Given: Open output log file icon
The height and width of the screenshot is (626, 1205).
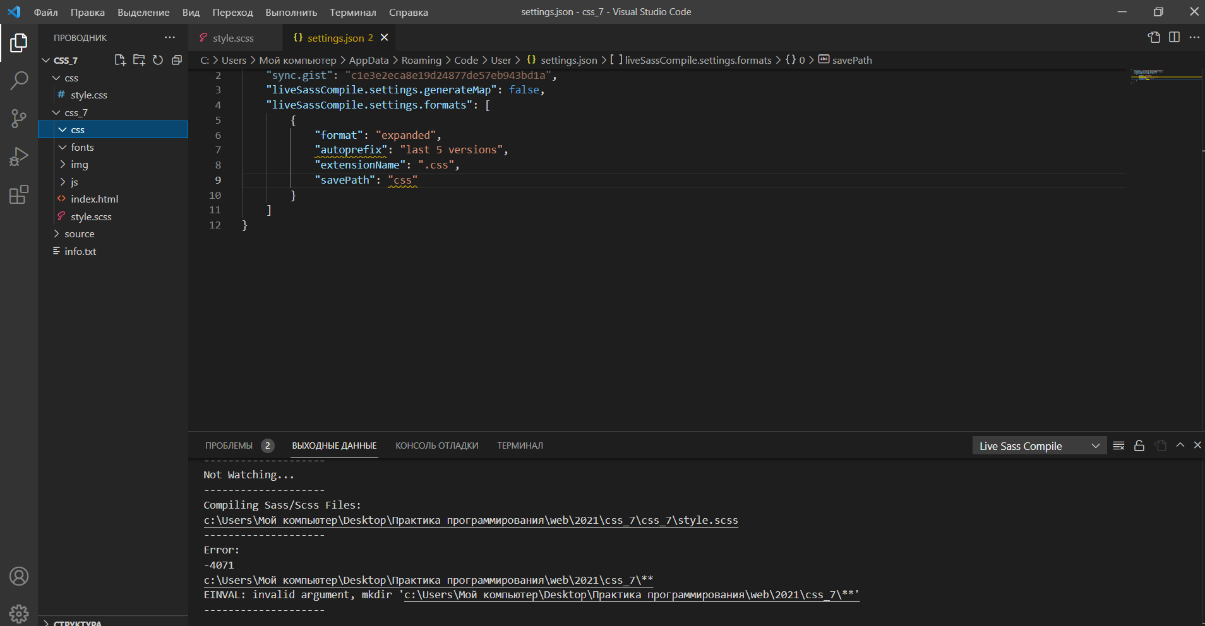Looking at the screenshot, I should pos(1160,446).
